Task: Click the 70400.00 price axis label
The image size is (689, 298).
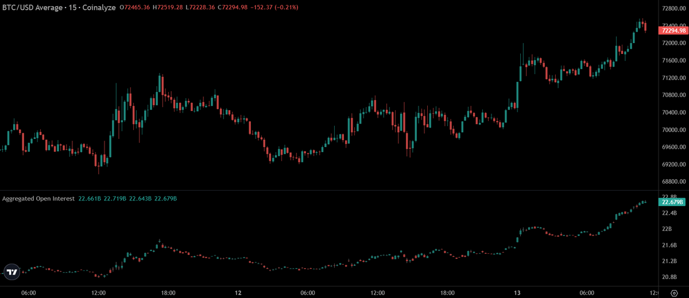Action: pos(673,112)
